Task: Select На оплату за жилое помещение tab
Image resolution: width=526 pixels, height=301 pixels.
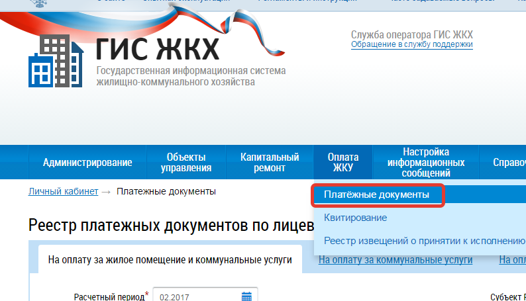Action: pos(170,260)
